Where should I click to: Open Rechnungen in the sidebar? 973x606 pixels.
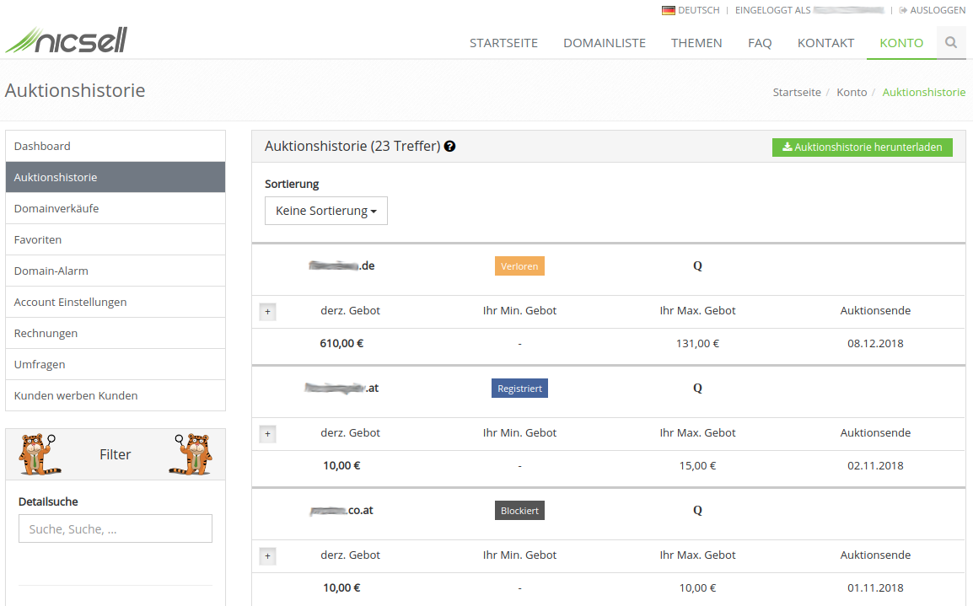(46, 333)
